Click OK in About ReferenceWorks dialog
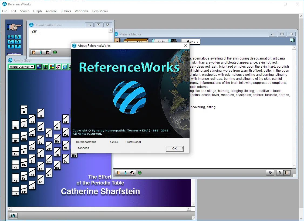Viewport: 304px width, 221px height. tap(174, 149)
